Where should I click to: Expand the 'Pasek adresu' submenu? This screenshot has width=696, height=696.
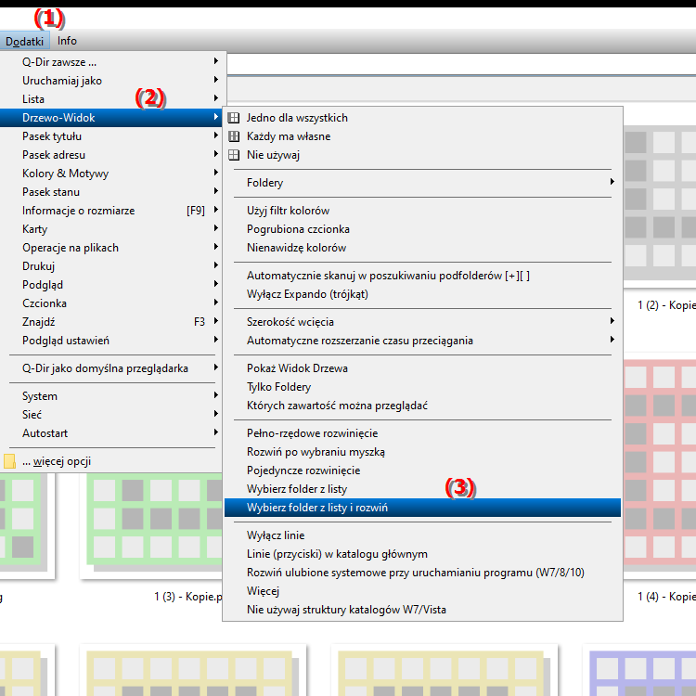110,155
